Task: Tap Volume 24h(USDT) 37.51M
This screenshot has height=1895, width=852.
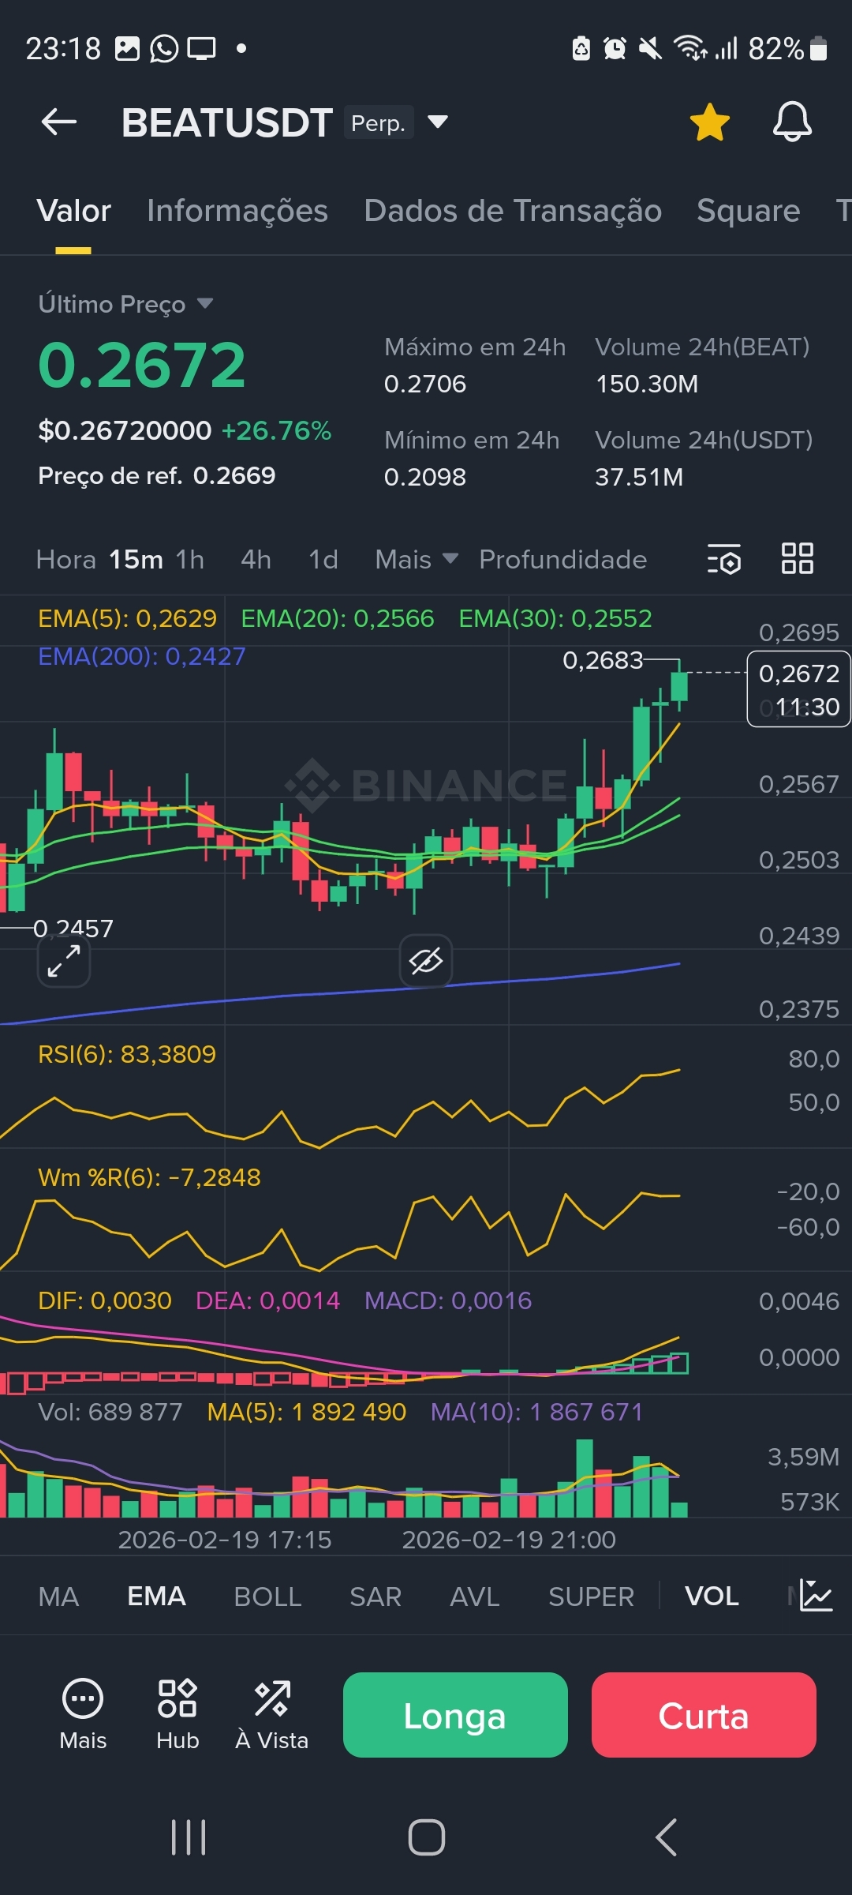Action: coord(639,477)
